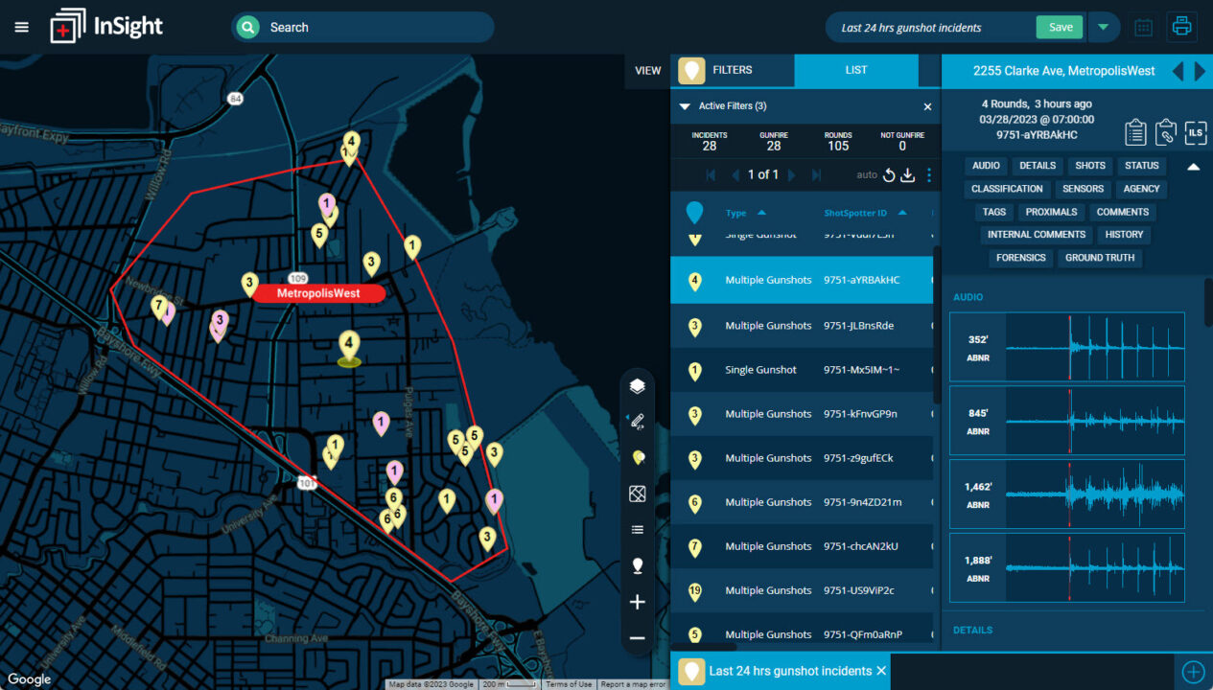
Task: Open the hamburger main menu
Action: click(x=22, y=27)
